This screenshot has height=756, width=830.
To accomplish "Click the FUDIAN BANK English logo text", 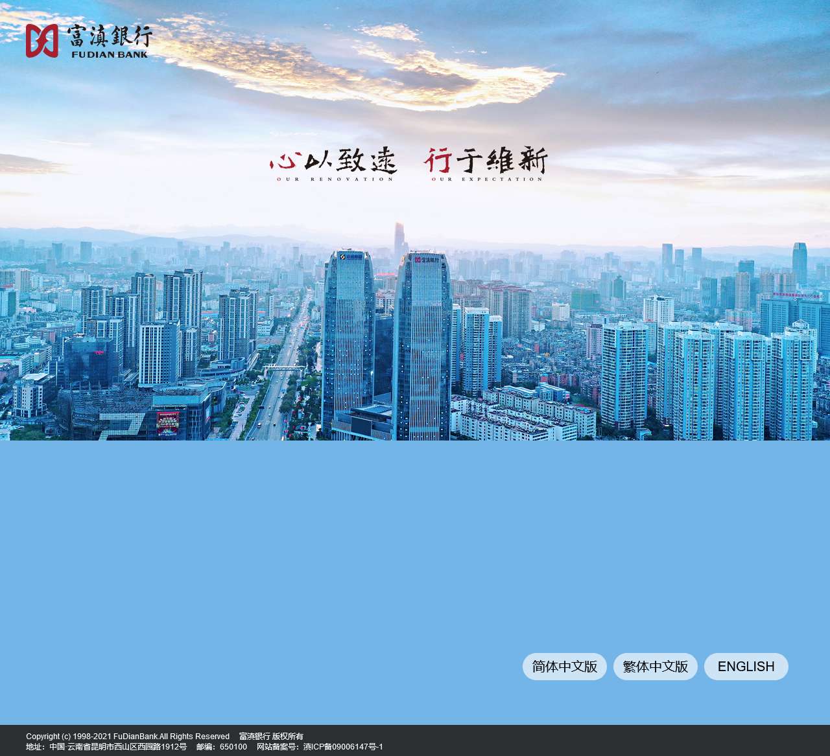I will (x=110, y=54).
